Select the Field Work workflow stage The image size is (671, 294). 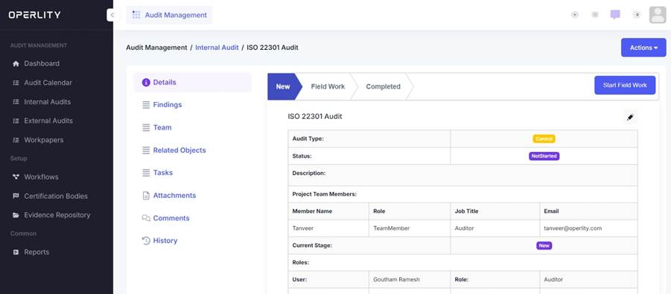pyautogui.click(x=328, y=86)
